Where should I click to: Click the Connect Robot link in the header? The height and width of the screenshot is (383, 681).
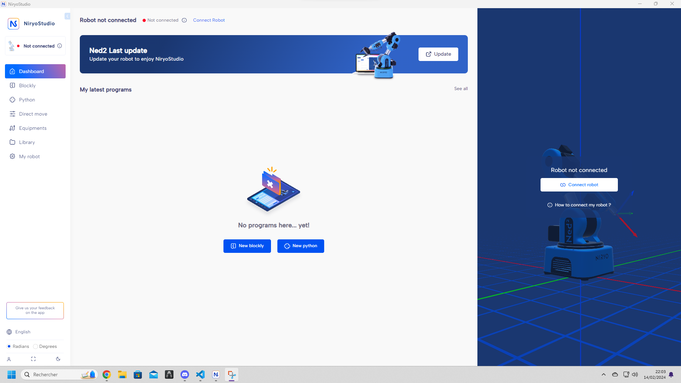209,20
